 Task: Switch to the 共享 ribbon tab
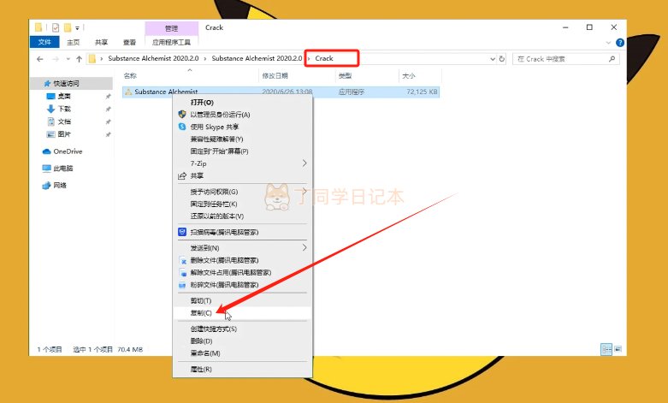[102, 42]
